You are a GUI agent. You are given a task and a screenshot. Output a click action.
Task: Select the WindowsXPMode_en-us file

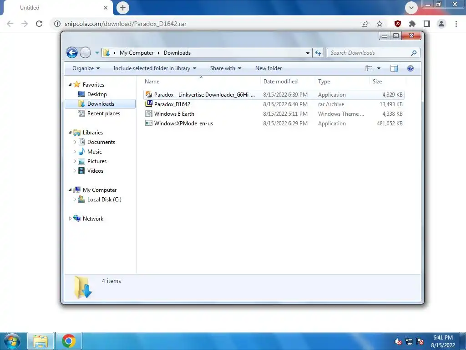[x=274, y=123]
